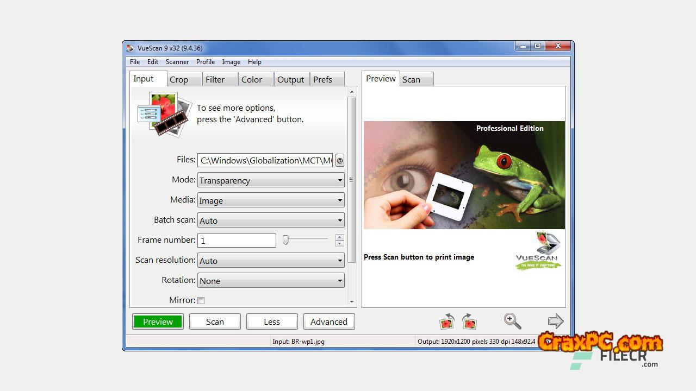Switch to the Prefs tab
The image size is (696, 391).
pos(327,79)
